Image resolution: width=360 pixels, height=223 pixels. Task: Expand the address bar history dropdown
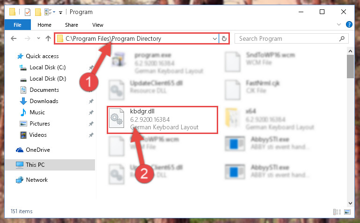pyautogui.click(x=215, y=38)
